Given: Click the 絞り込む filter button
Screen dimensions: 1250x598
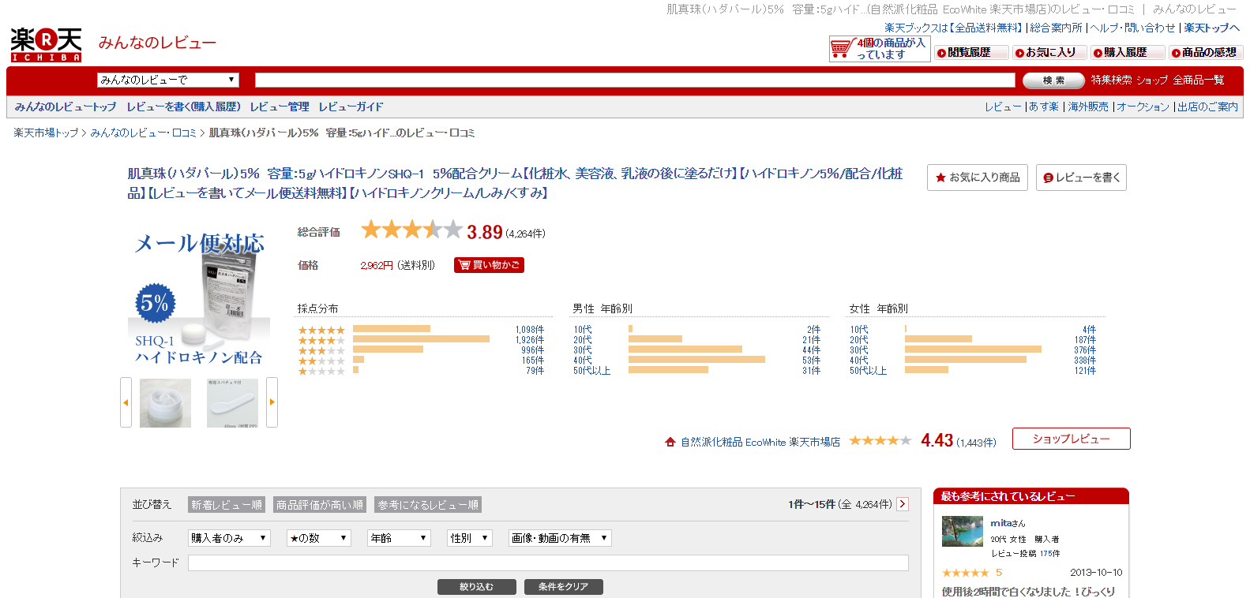Looking at the screenshot, I should (x=477, y=587).
